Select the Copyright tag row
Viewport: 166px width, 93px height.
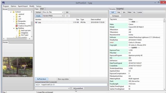click(136, 45)
